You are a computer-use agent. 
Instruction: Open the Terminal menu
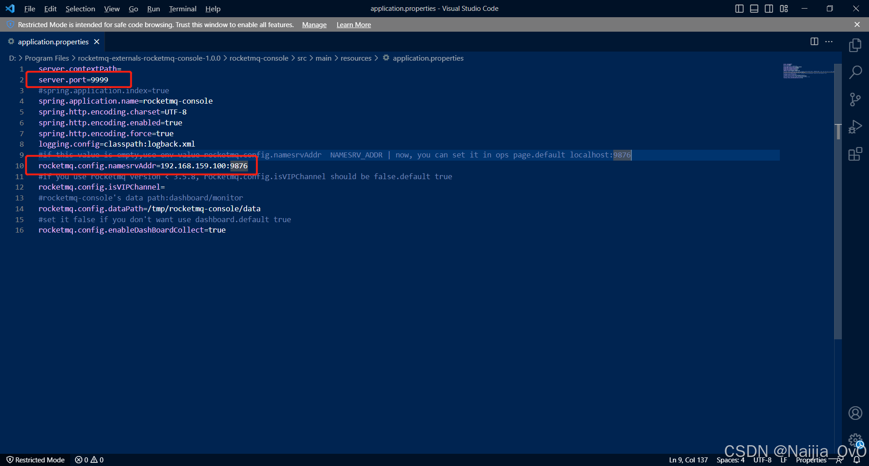pos(182,9)
